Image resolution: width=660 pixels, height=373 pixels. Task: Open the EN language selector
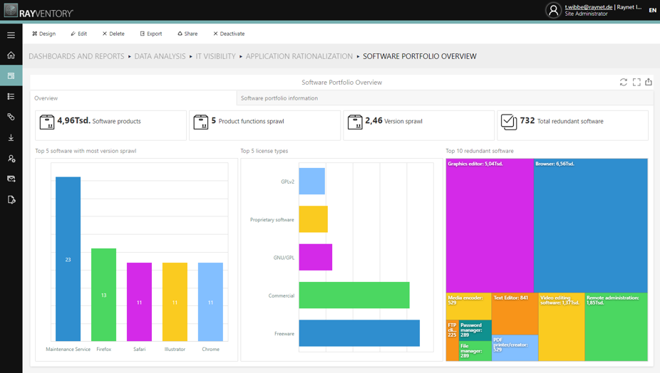(652, 11)
